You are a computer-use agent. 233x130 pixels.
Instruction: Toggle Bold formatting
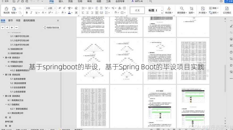tap(27, 13)
